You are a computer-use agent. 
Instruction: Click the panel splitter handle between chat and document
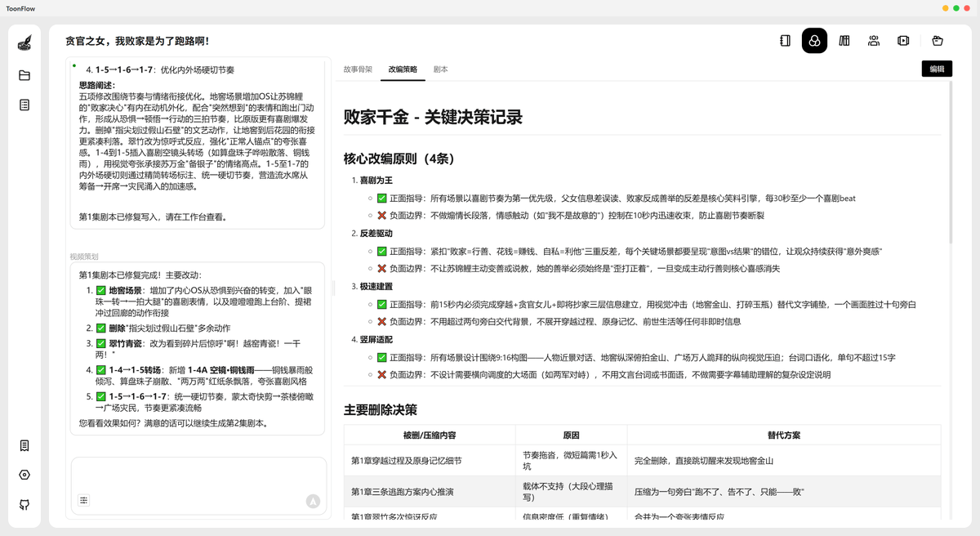pyautogui.click(x=333, y=288)
